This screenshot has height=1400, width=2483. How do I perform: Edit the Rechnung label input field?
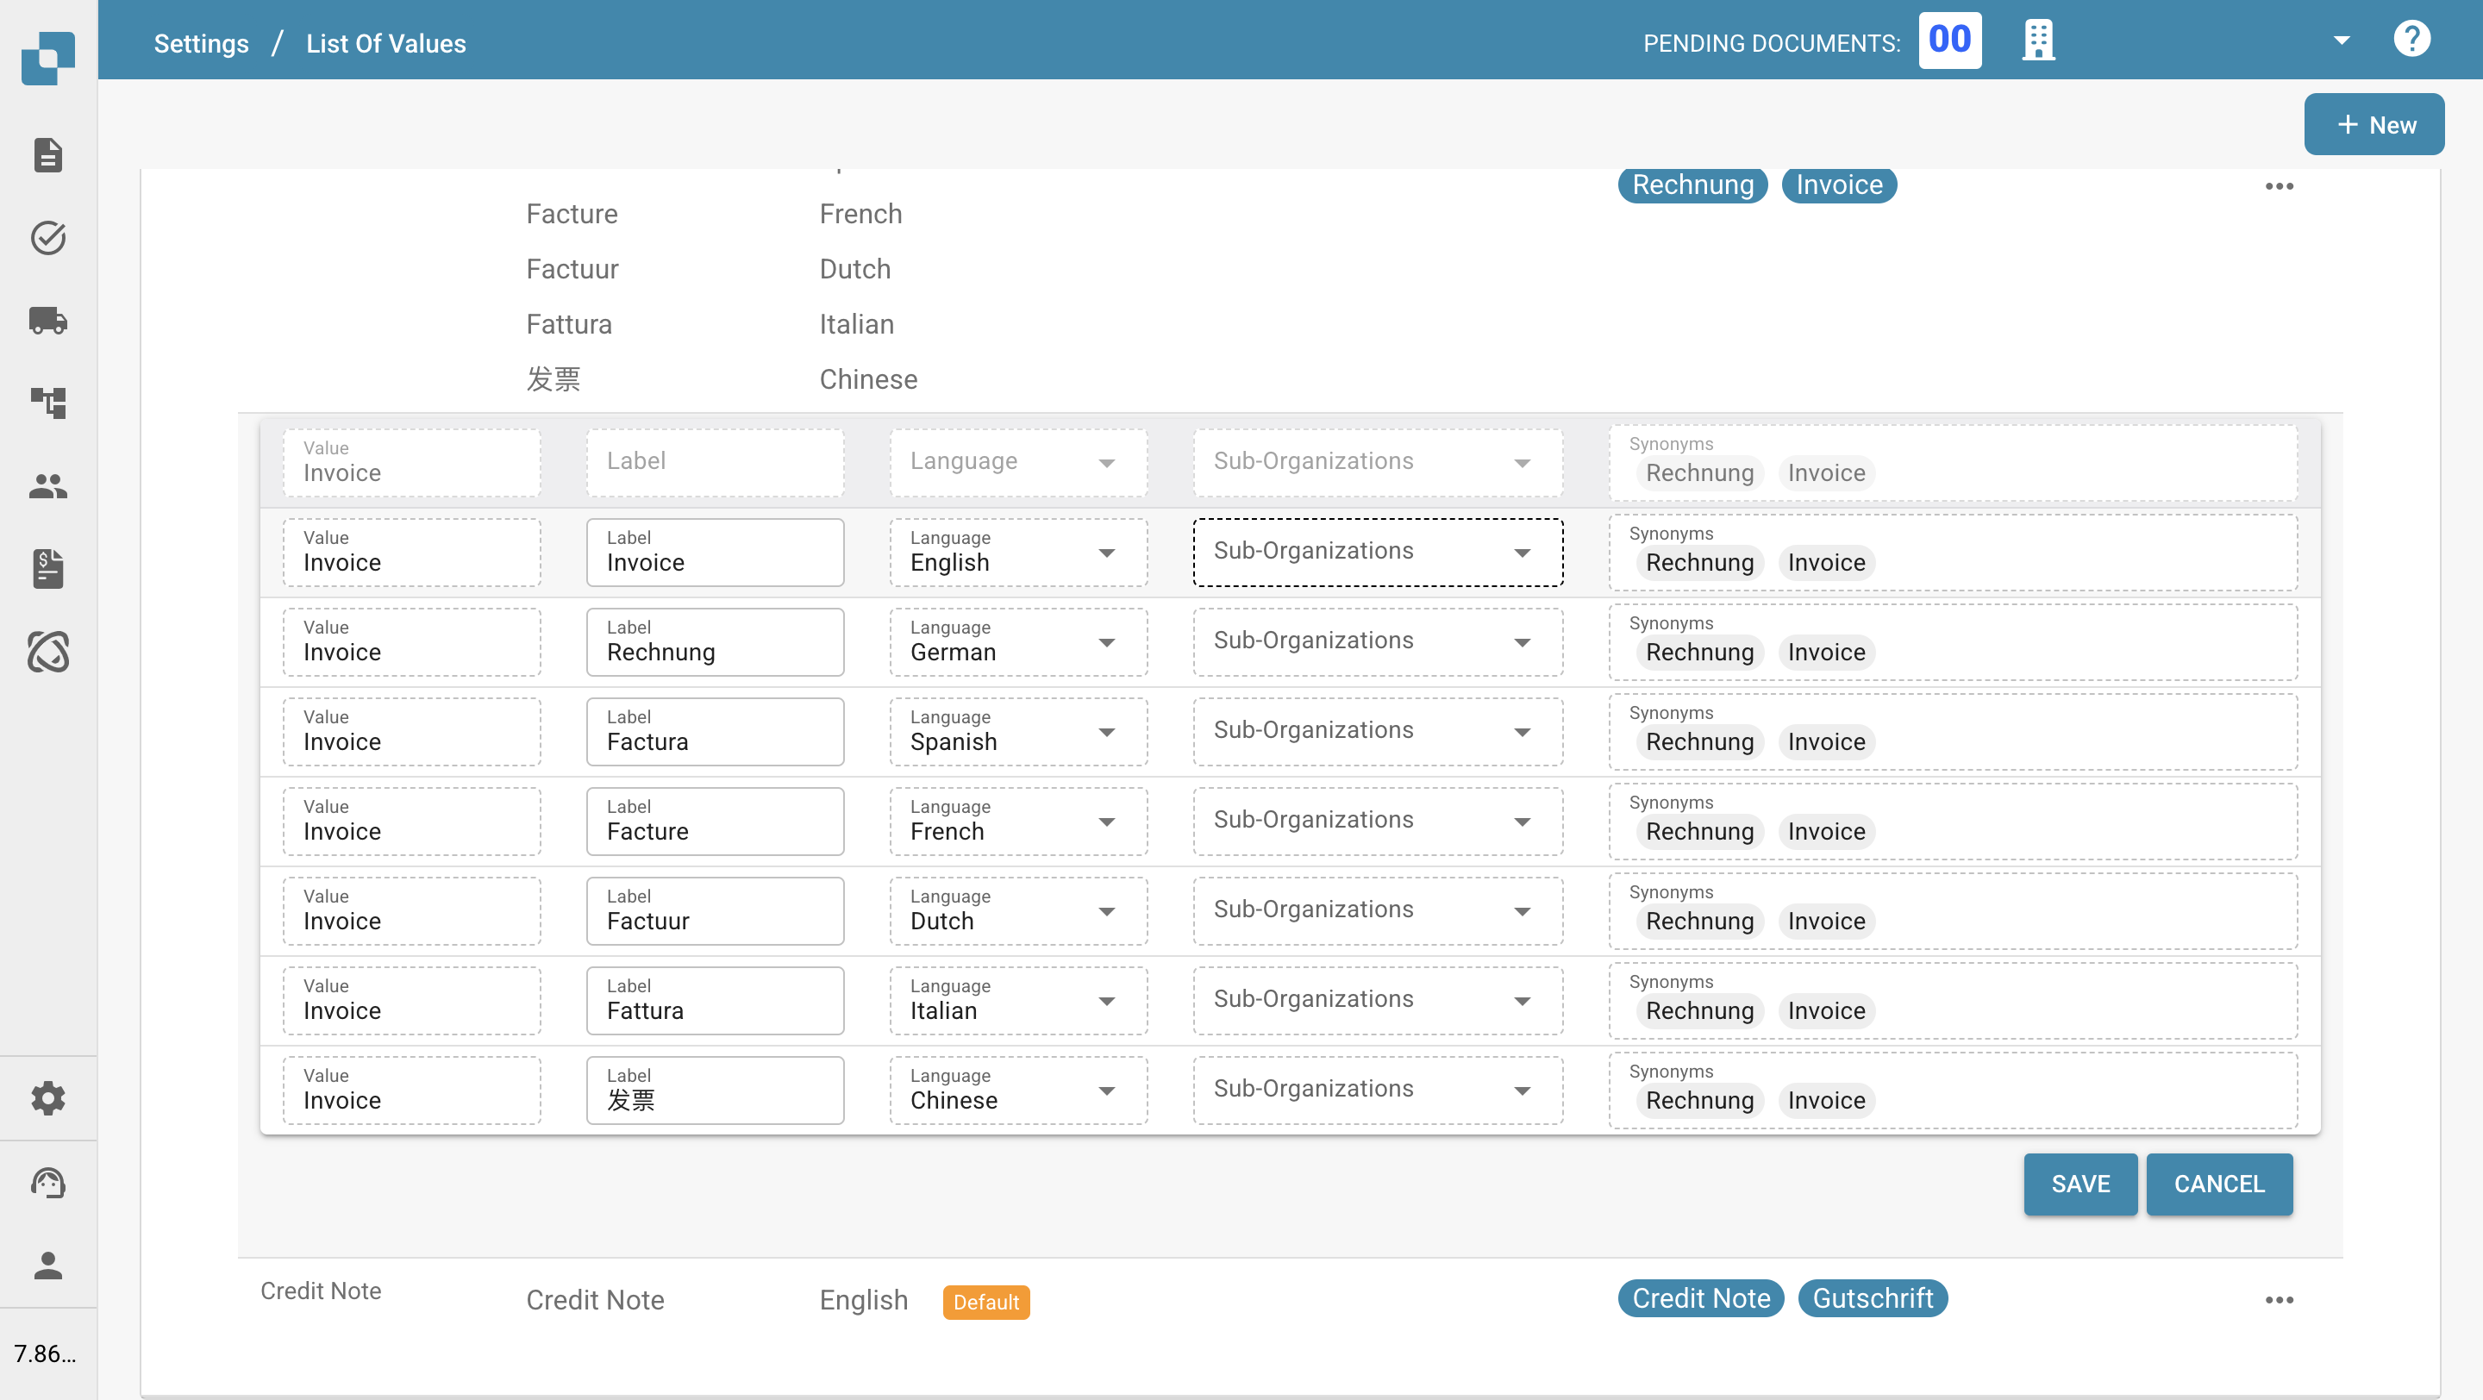pyautogui.click(x=714, y=641)
